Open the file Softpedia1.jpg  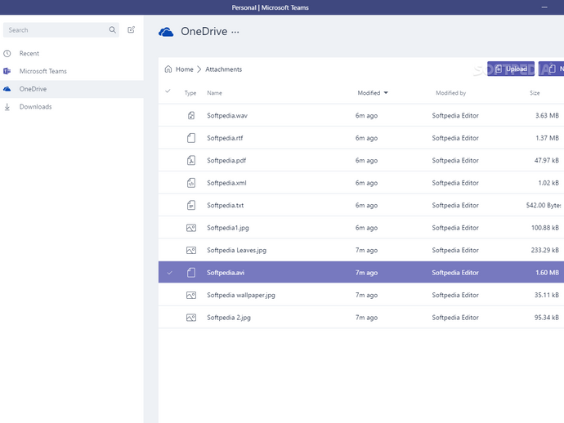(228, 228)
